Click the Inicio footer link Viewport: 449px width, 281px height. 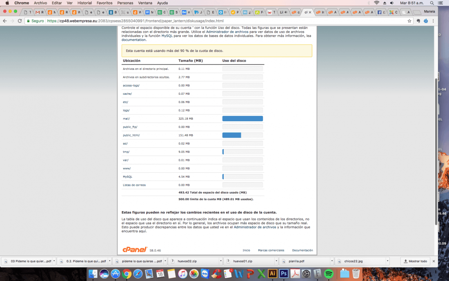[246, 250]
